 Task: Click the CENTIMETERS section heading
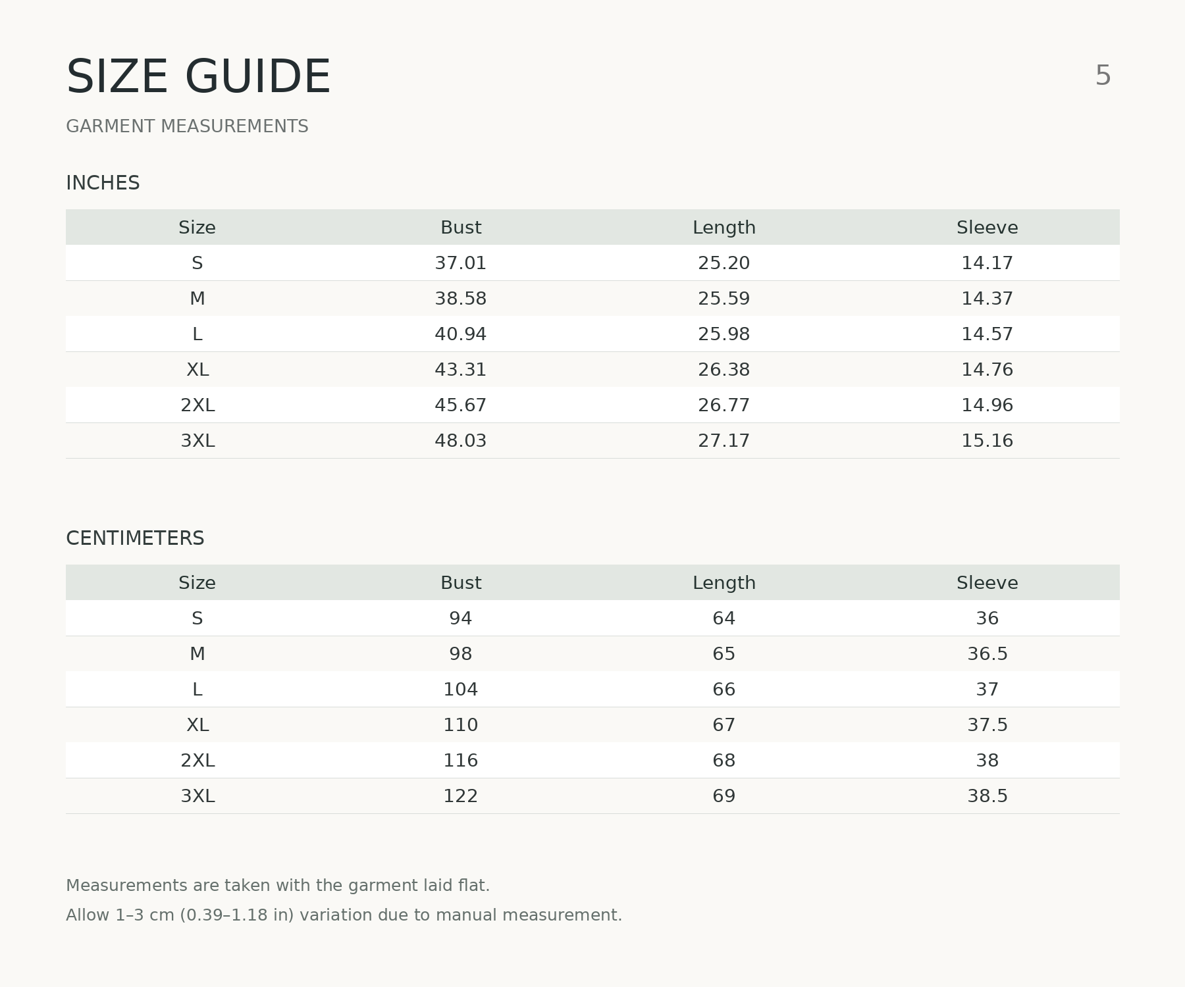135,538
